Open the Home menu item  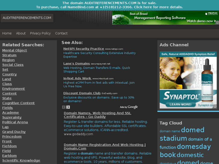point(7,33)
